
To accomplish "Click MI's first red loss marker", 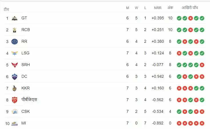I will tap(179, 123).
